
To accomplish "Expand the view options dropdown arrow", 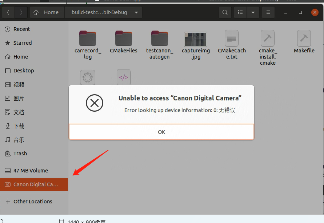I will [x=253, y=12].
